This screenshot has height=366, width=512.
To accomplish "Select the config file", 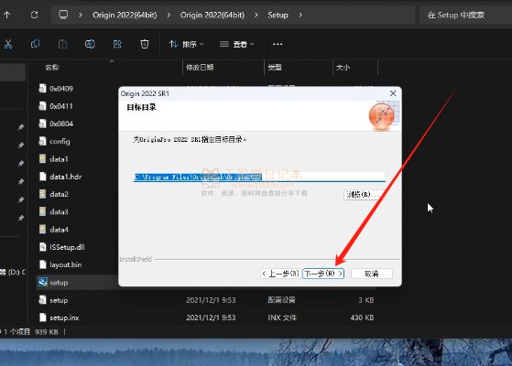I will 60,141.
